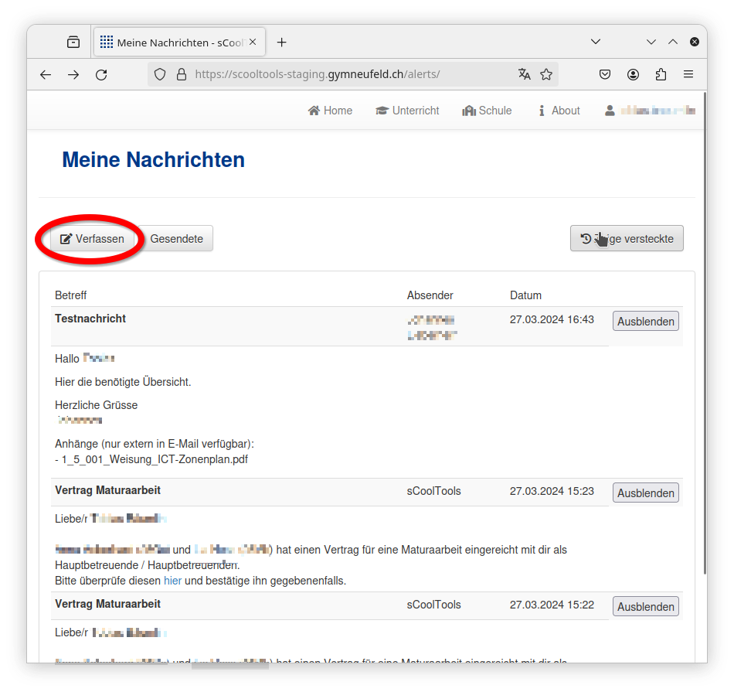Viewport: 734px width, 692px height.
Task: Open the Schule navigation menu
Action: [487, 111]
